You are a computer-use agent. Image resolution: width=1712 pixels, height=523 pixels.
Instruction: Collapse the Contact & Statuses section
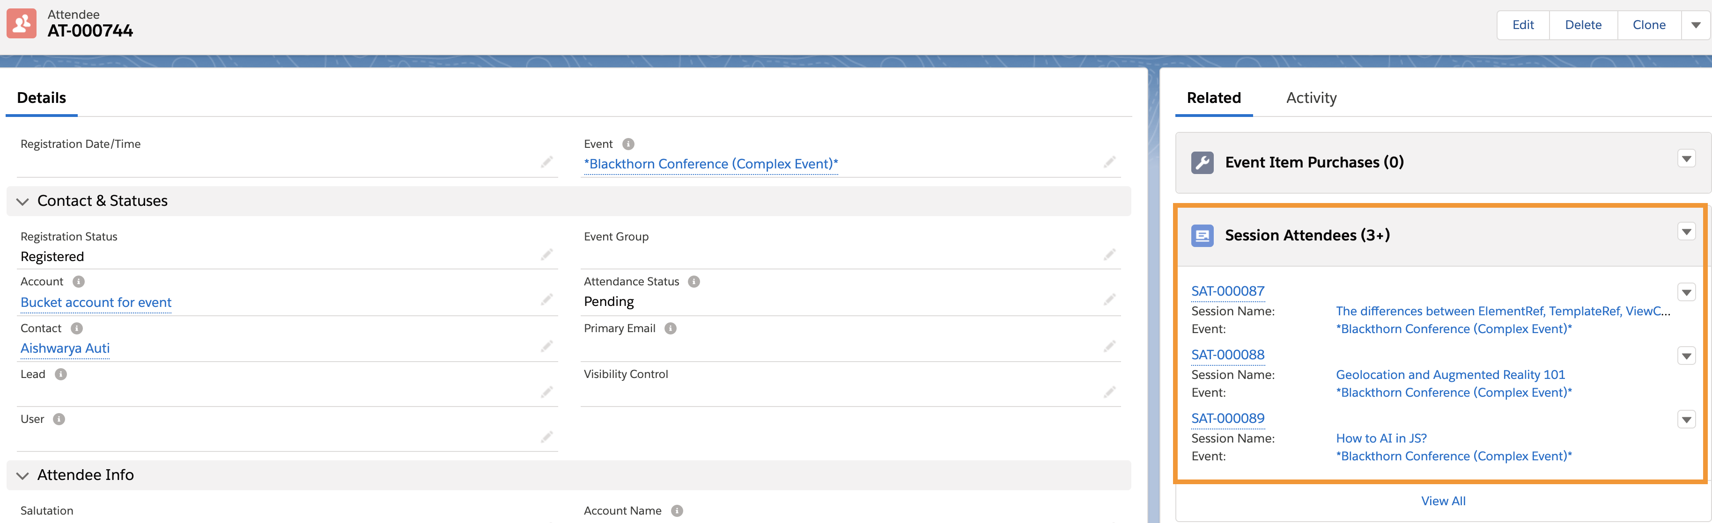22,201
